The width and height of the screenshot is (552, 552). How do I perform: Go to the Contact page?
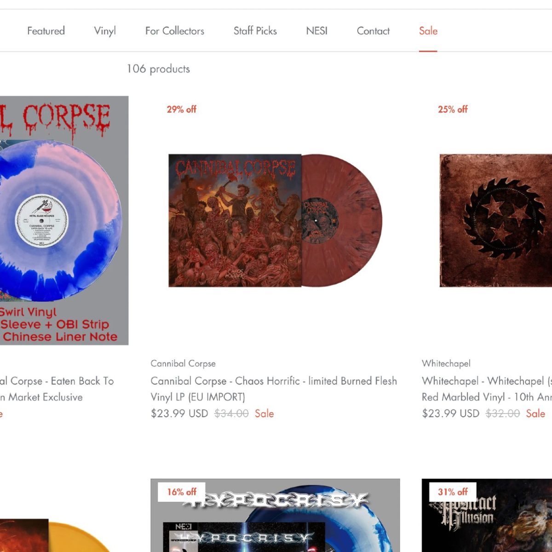click(x=373, y=31)
